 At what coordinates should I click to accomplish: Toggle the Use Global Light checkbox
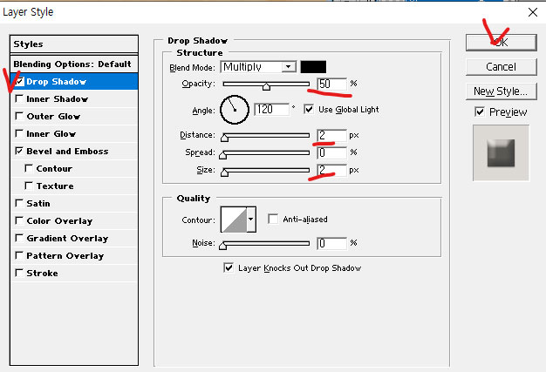309,110
